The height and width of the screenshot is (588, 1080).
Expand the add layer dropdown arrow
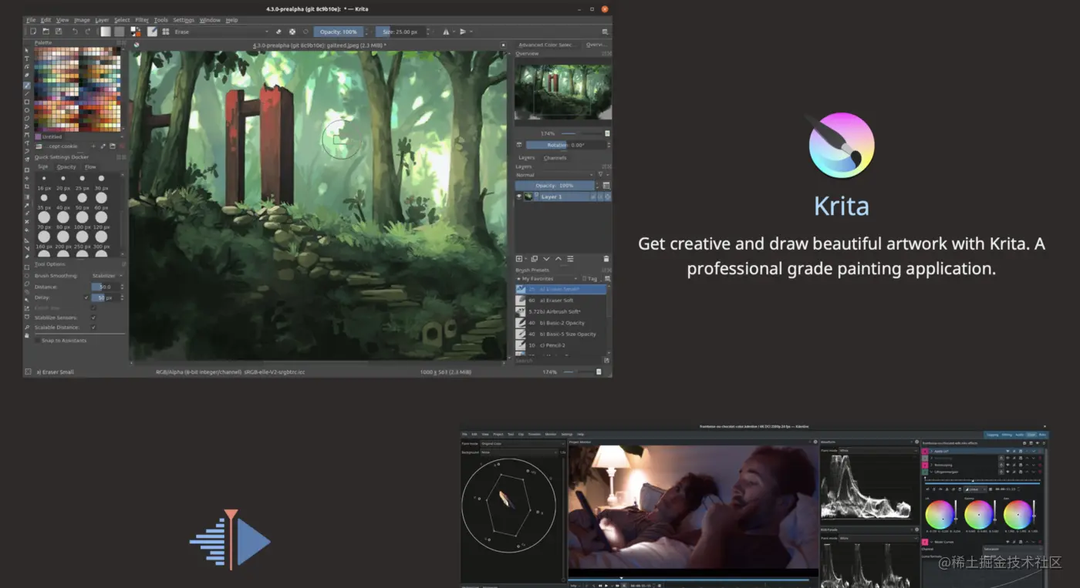[x=526, y=259]
